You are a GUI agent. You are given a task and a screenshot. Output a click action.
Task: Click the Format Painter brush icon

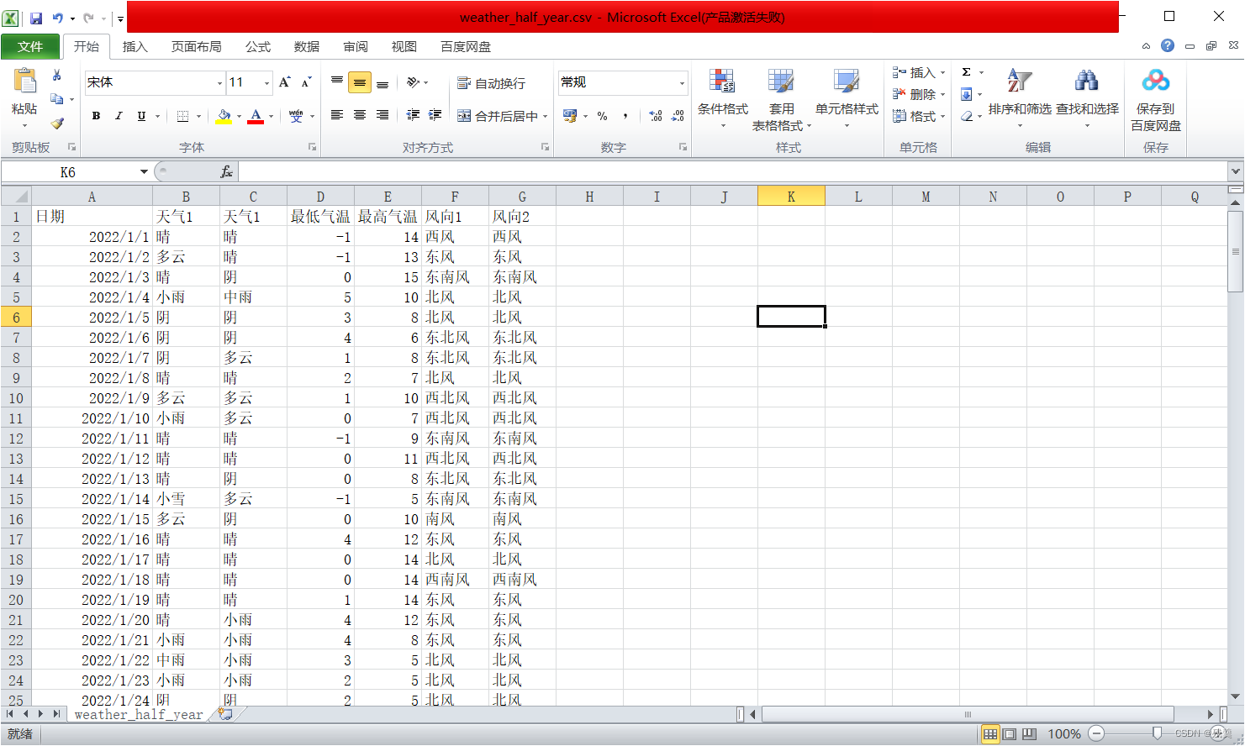[x=57, y=123]
